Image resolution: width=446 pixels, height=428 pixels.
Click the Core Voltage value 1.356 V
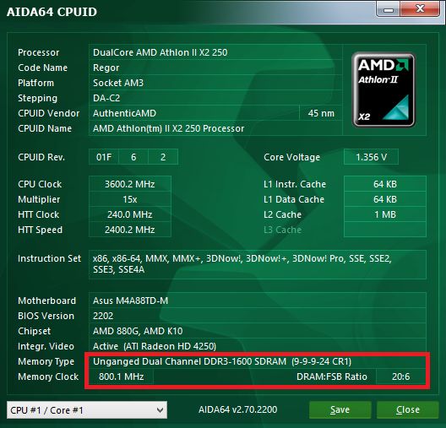click(371, 157)
